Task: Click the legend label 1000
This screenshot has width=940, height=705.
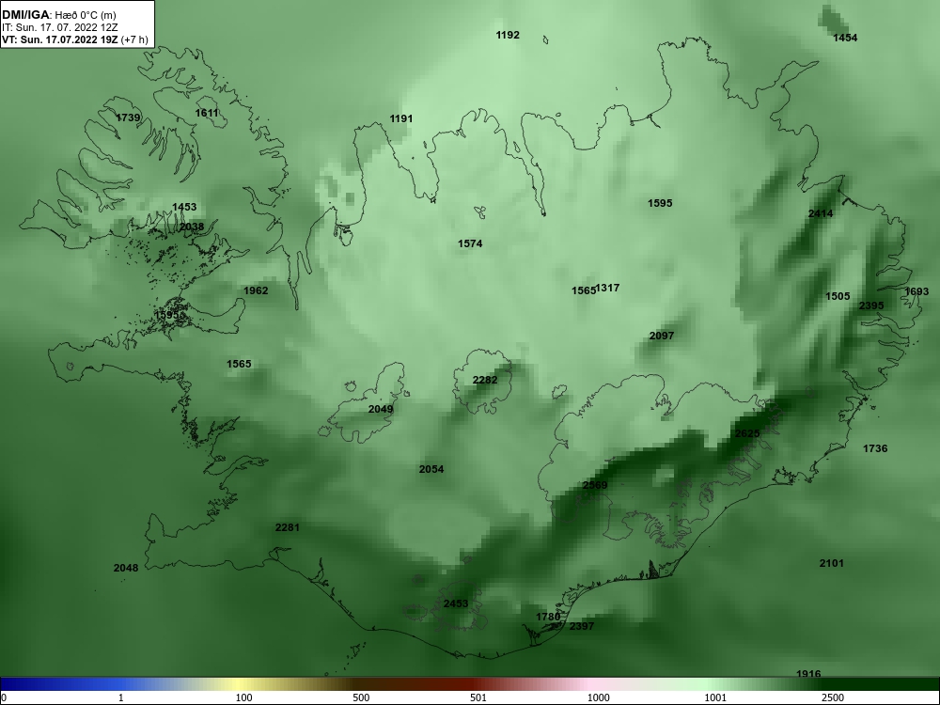Action: [599, 697]
